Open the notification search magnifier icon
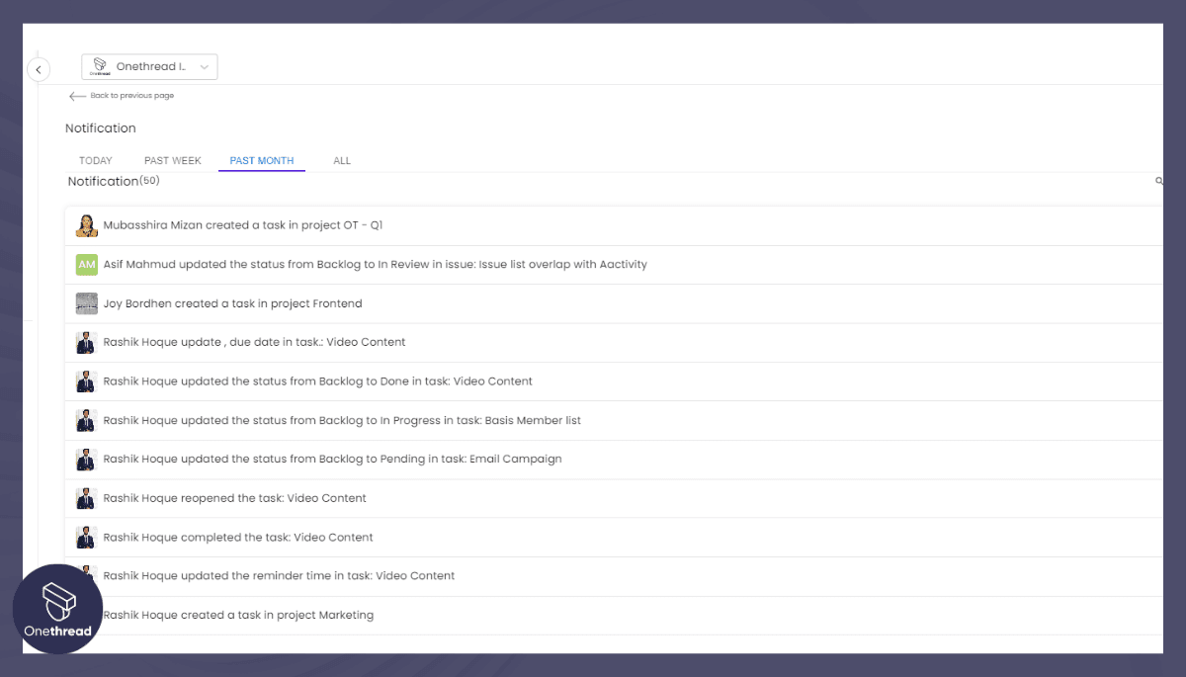Image resolution: width=1186 pixels, height=677 pixels. point(1157,182)
